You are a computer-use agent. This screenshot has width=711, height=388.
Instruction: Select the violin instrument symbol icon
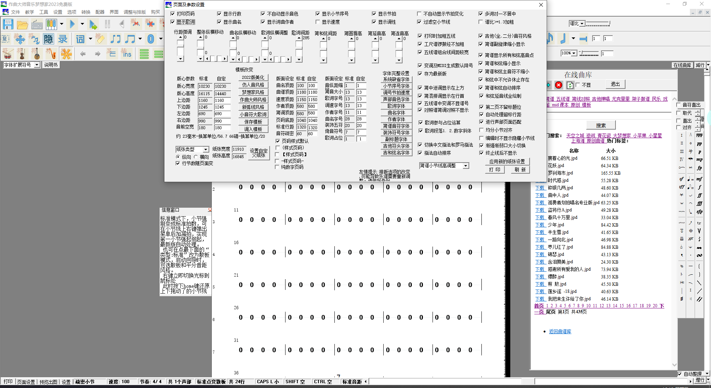tap(22, 54)
